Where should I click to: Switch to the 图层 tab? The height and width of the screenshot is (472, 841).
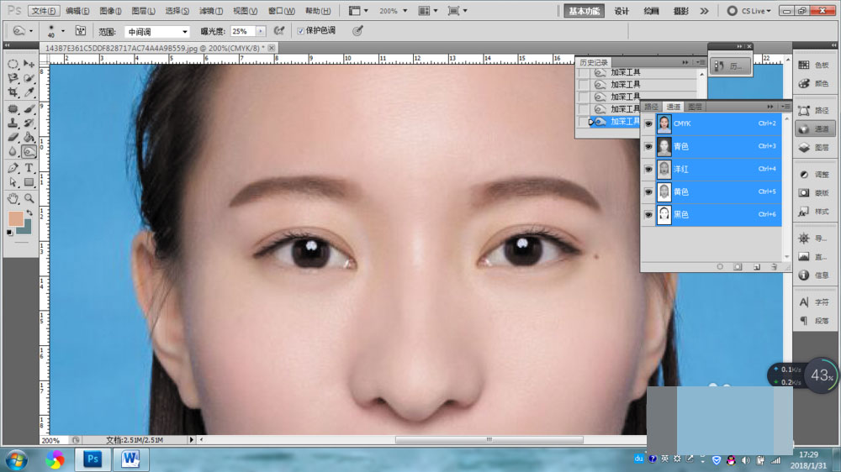695,107
